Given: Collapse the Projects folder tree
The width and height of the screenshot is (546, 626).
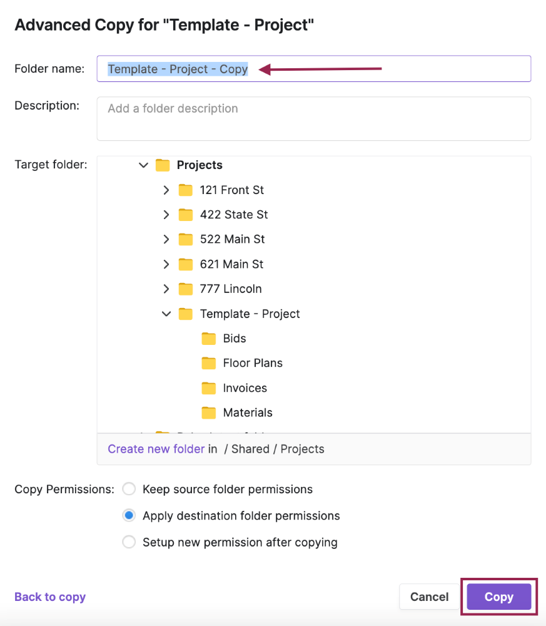Looking at the screenshot, I should (143, 165).
